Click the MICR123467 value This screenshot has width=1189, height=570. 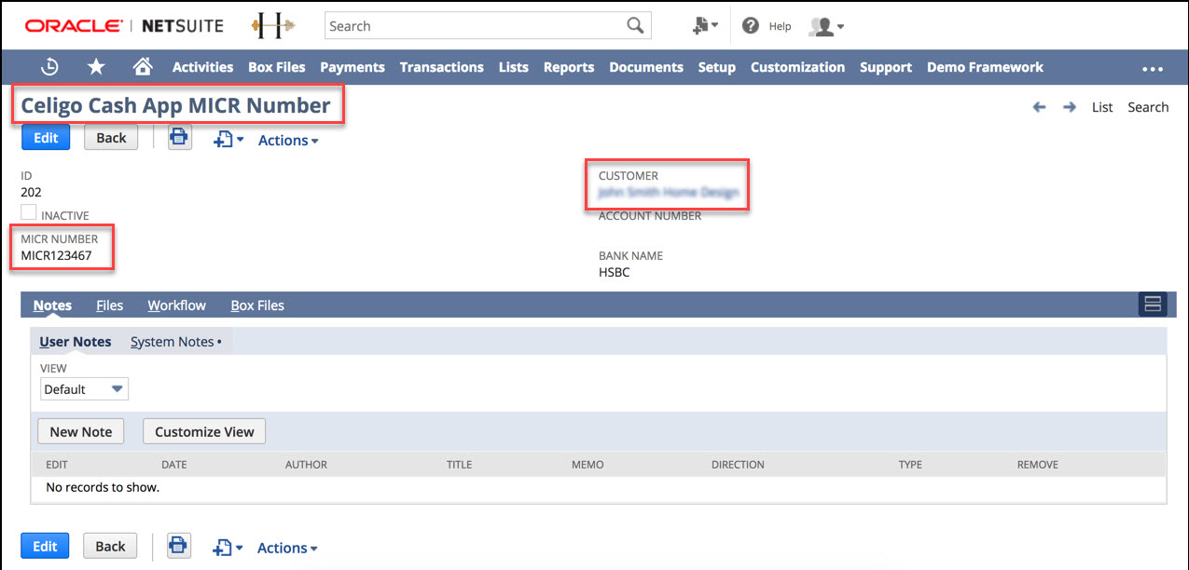click(56, 255)
